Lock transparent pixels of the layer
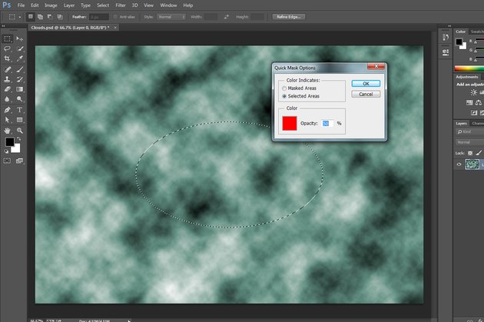 [470, 153]
